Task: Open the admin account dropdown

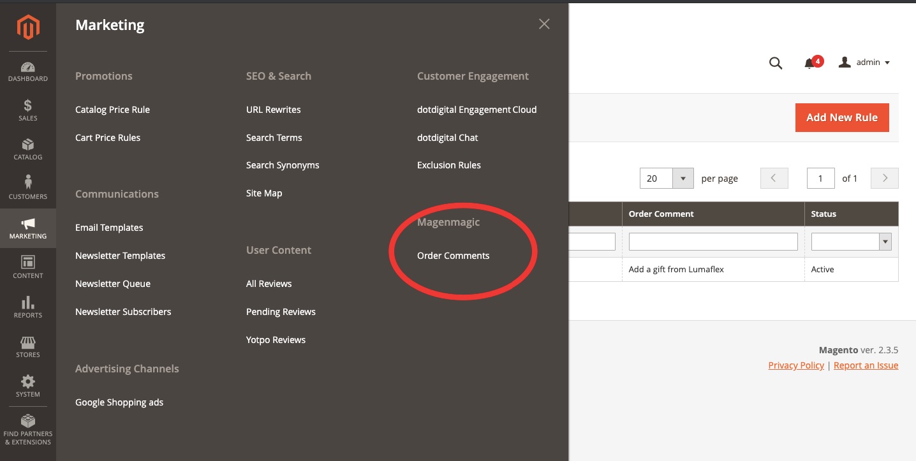Action: click(x=864, y=62)
